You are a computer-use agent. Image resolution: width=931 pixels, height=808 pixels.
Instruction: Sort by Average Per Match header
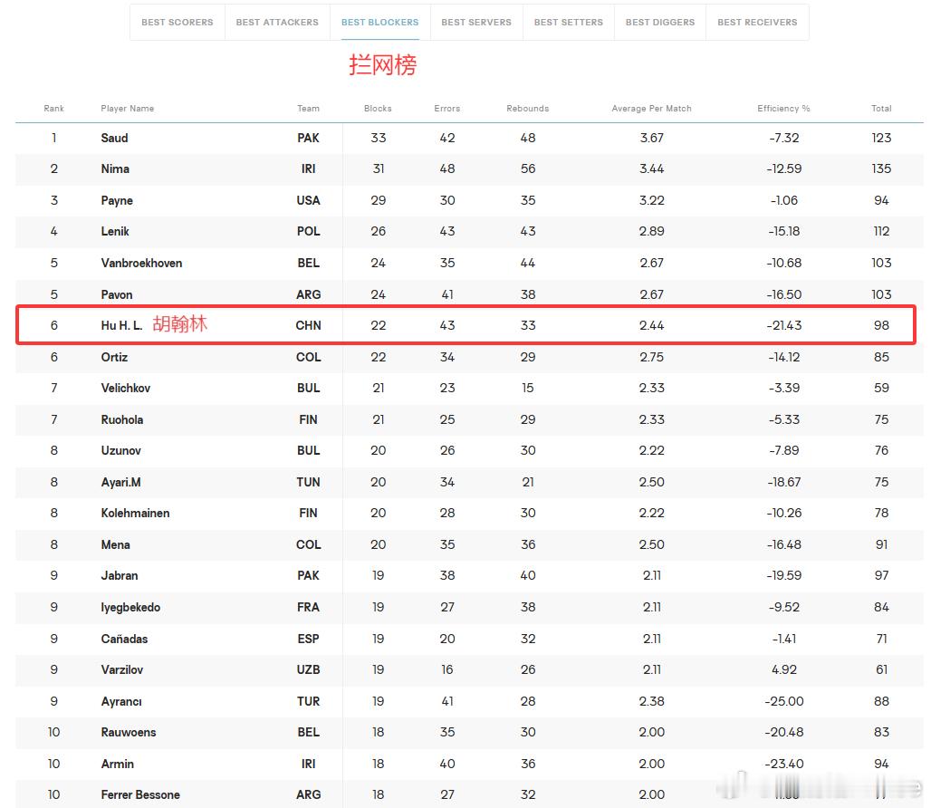pyautogui.click(x=651, y=109)
